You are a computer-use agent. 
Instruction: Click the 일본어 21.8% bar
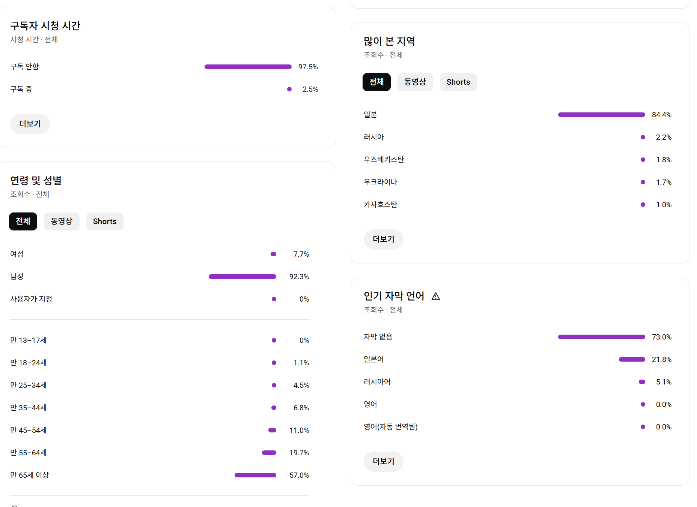click(632, 359)
